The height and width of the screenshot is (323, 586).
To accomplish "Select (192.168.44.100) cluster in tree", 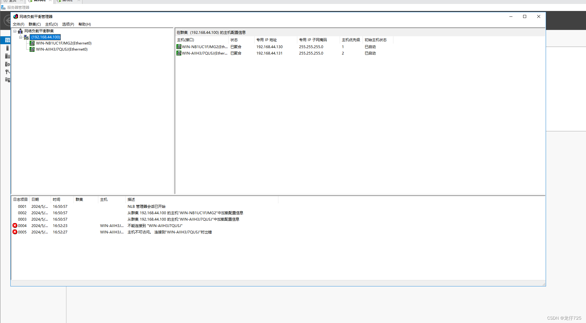I will [45, 37].
